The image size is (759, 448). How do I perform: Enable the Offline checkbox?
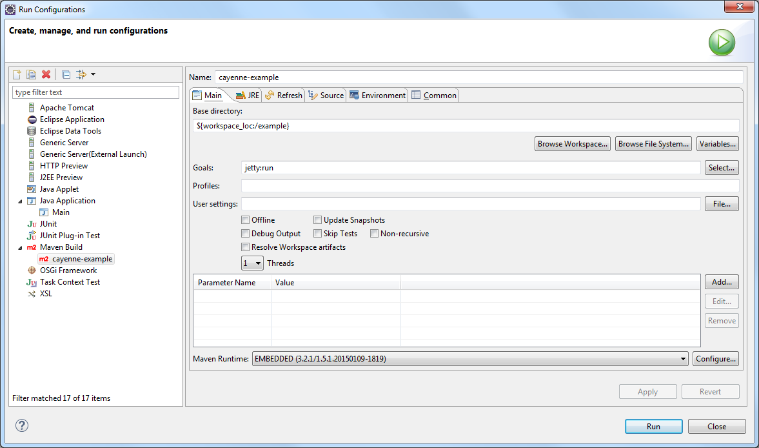coord(246,220)
